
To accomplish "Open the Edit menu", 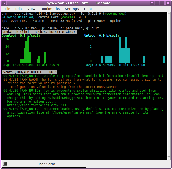I will [x=19, y=9].
